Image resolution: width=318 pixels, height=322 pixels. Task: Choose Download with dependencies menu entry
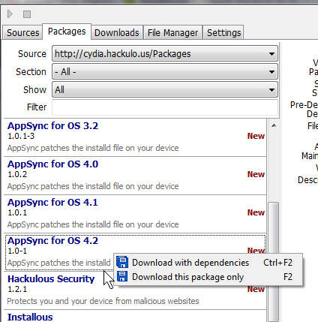tap(208, 263)
